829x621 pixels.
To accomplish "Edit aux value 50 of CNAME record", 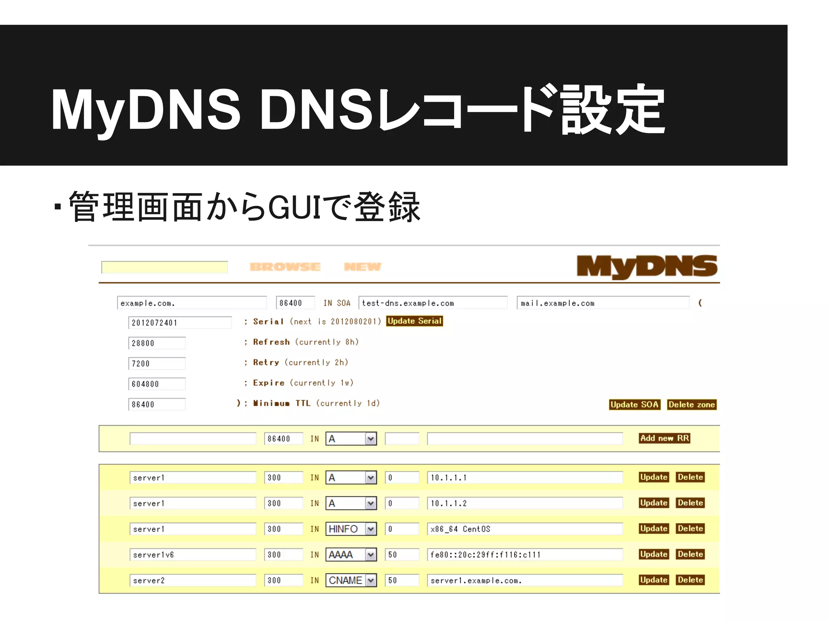I will tap(402, 581).
